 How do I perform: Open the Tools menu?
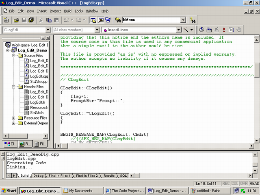[78, 11]
